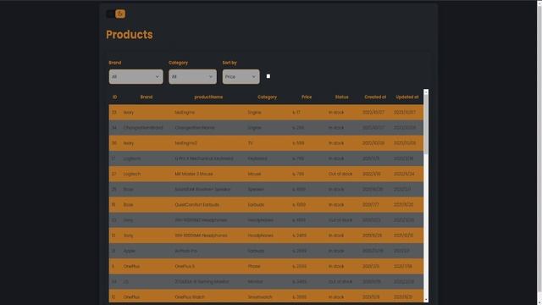542x305 pixels.
Task: Click the TV category cell
Action: pos(251,143)
